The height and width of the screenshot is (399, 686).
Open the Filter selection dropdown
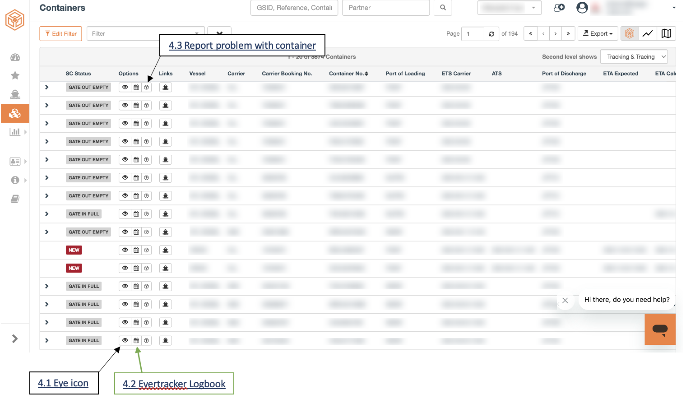pyautogui.click(x=145, y=34)
